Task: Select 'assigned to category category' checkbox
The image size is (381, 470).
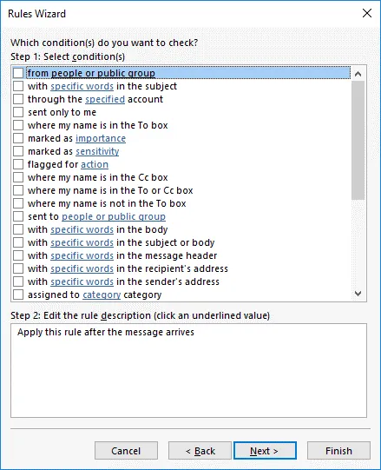Action: pyautogui.click(x=18, y=295)
